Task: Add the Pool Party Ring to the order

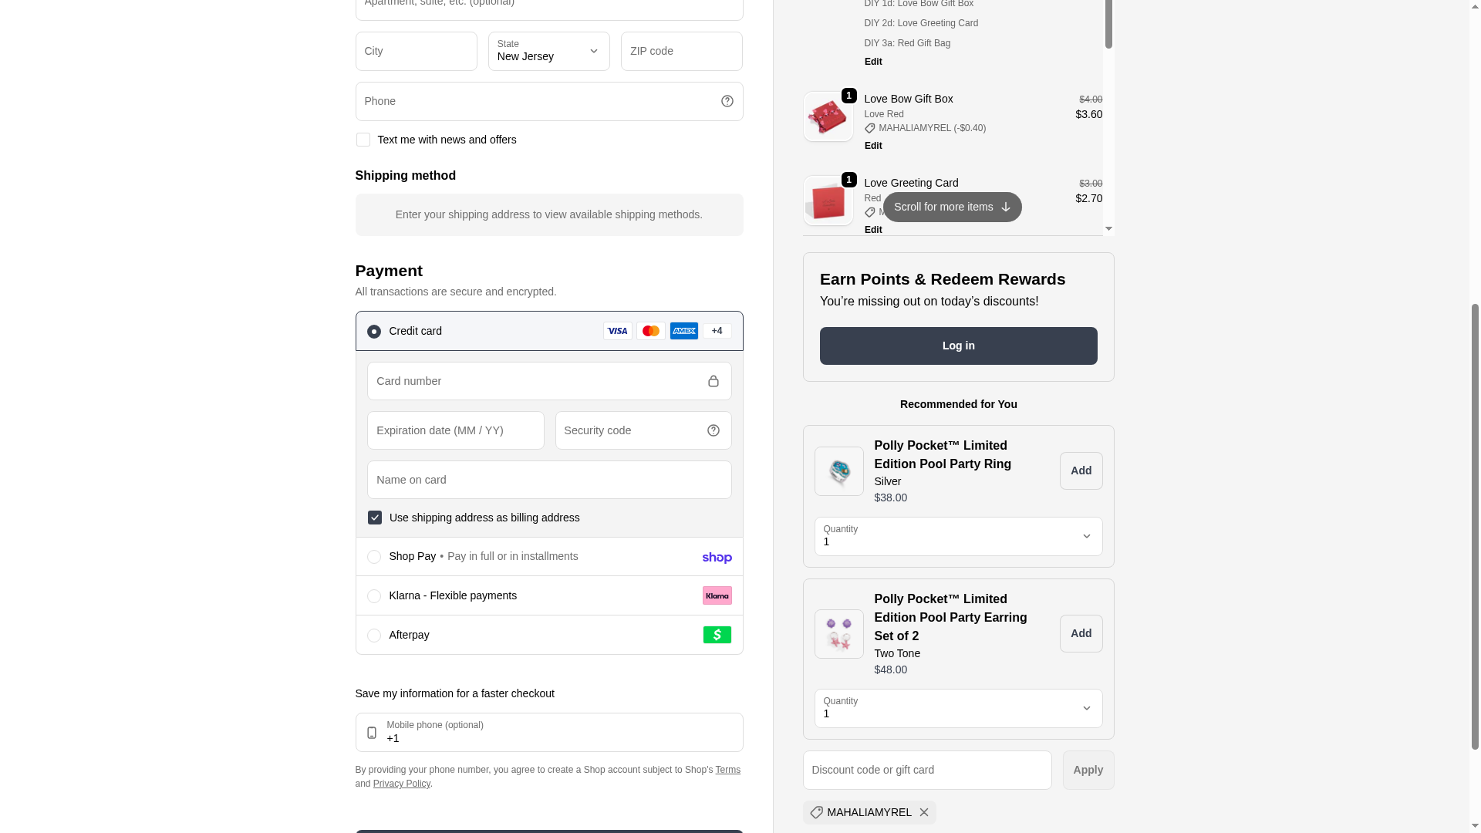Action: click(x=1081, y=470)
